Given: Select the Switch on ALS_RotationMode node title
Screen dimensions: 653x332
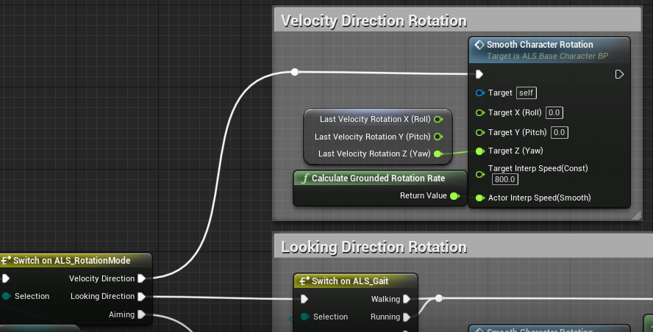Looking at the screenshot, I should point(72,260).
